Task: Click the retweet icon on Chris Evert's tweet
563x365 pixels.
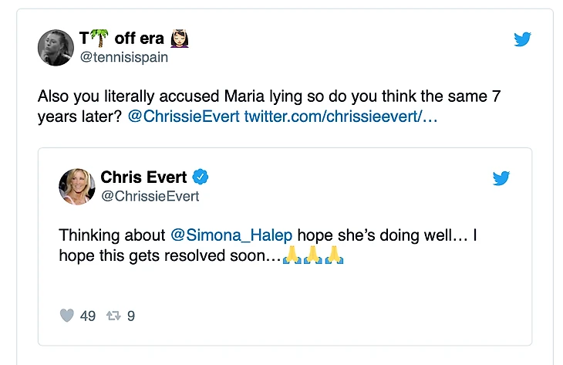Action: click(114, 316)
